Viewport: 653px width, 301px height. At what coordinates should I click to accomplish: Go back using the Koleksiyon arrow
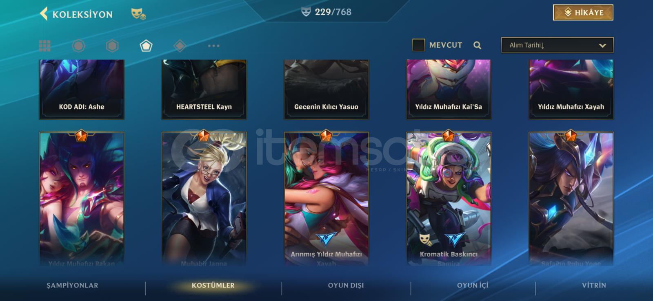tap(44, 14)
